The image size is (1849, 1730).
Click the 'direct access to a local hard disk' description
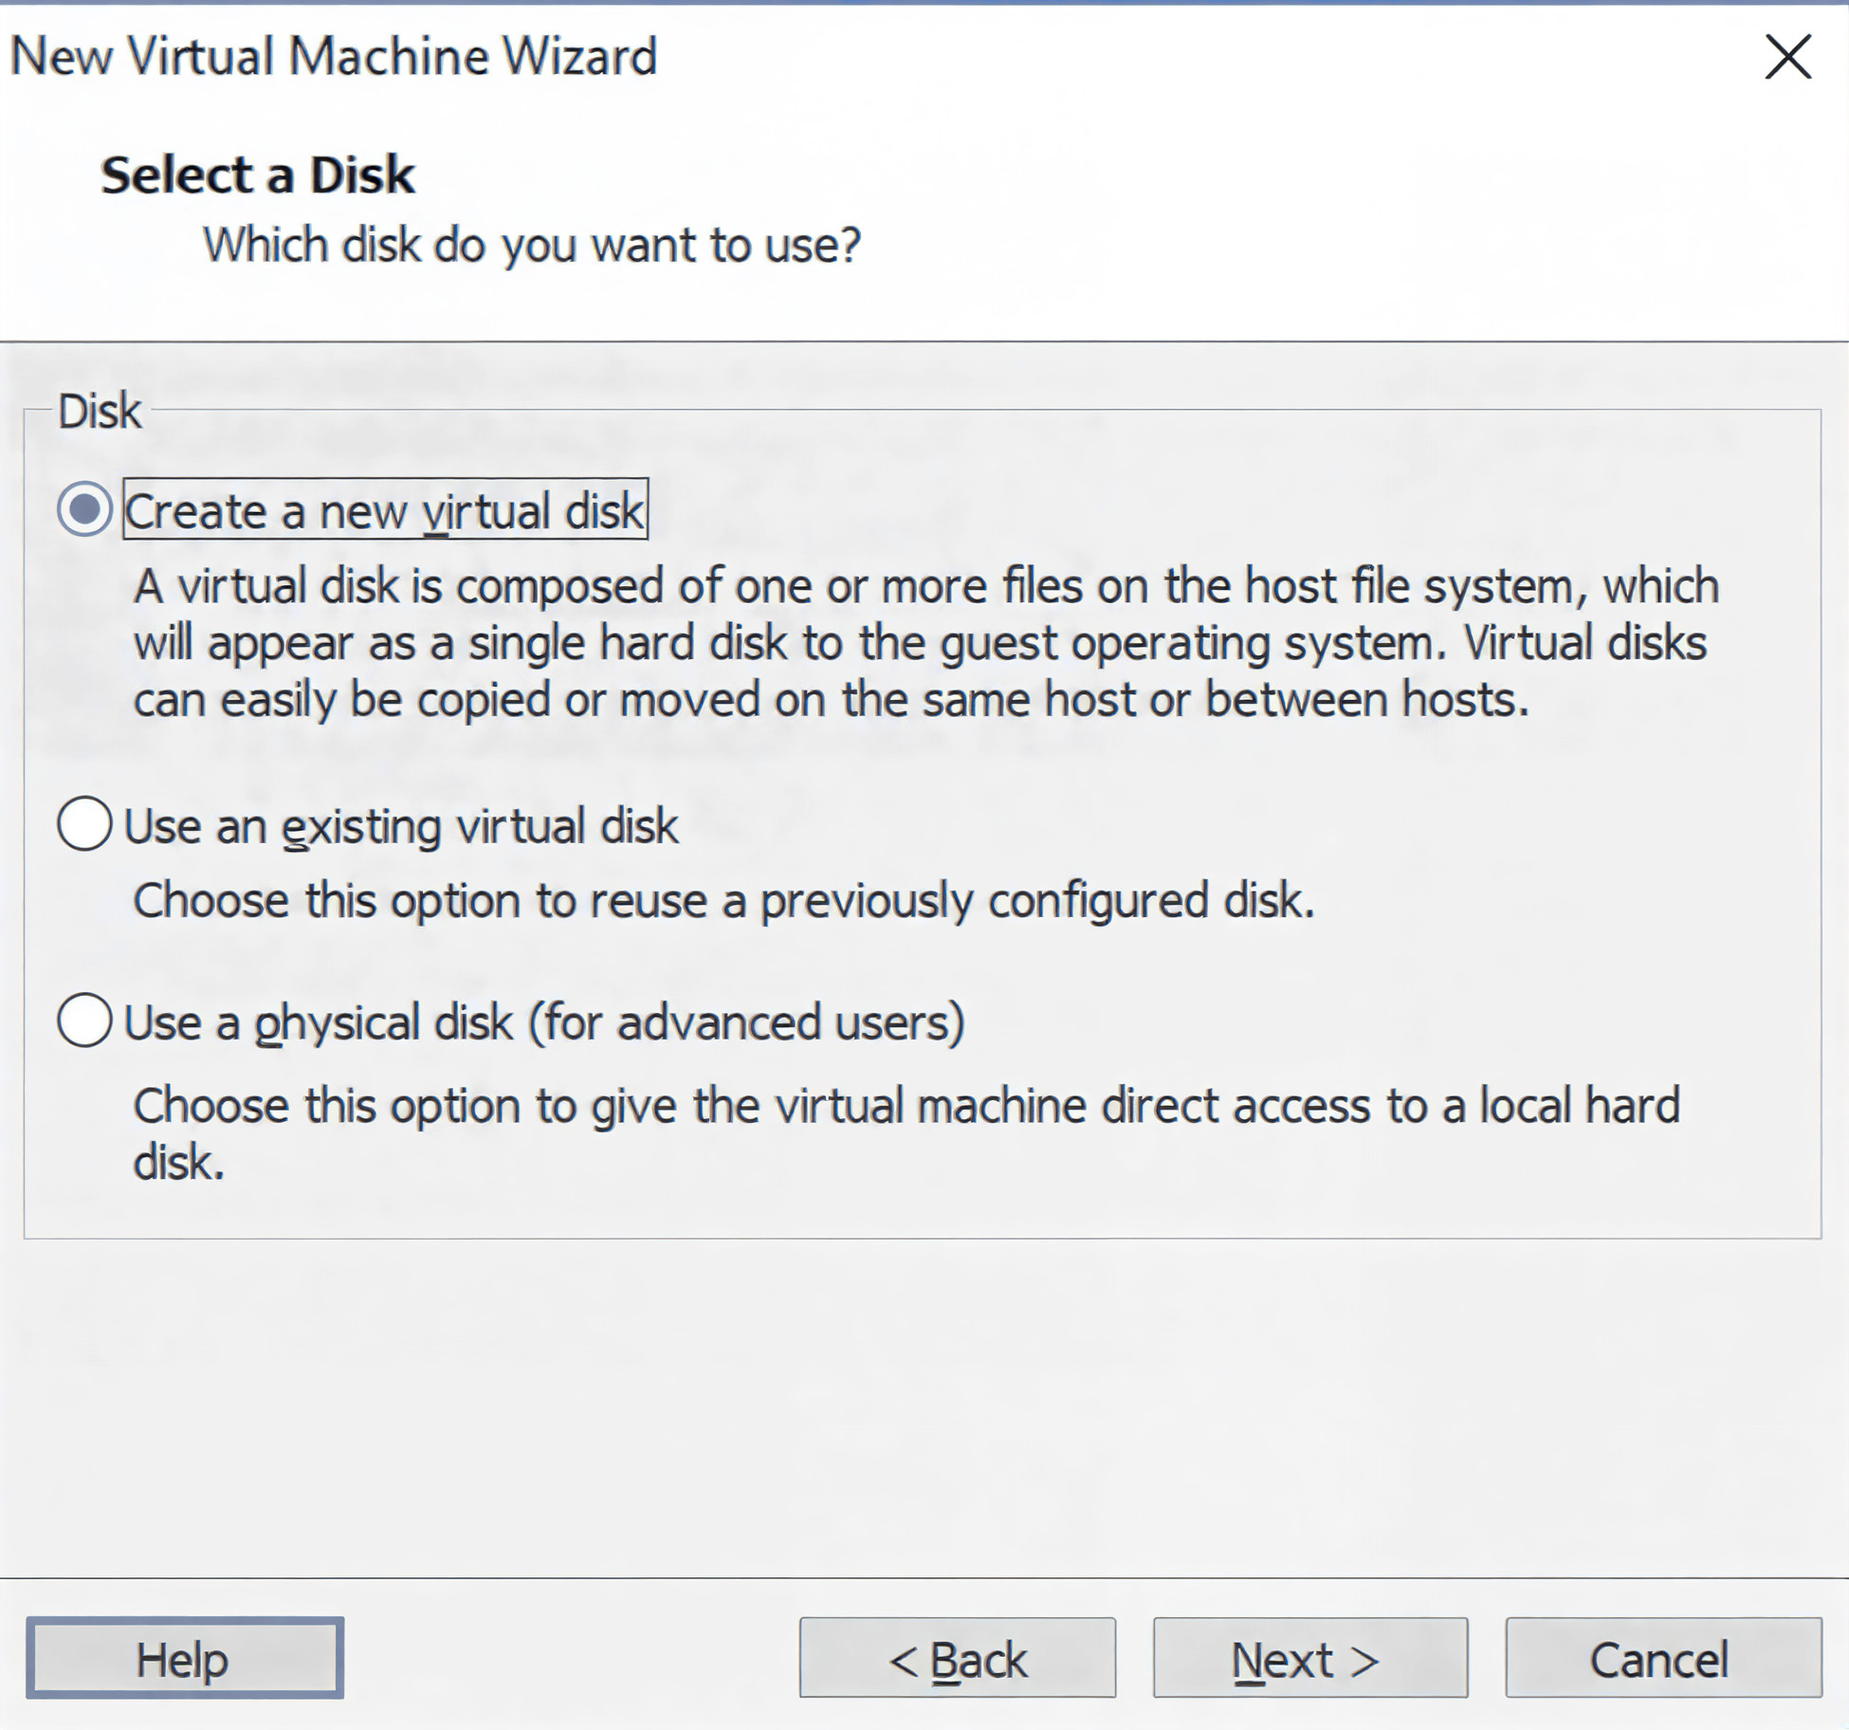click(x=906, y=1107)
